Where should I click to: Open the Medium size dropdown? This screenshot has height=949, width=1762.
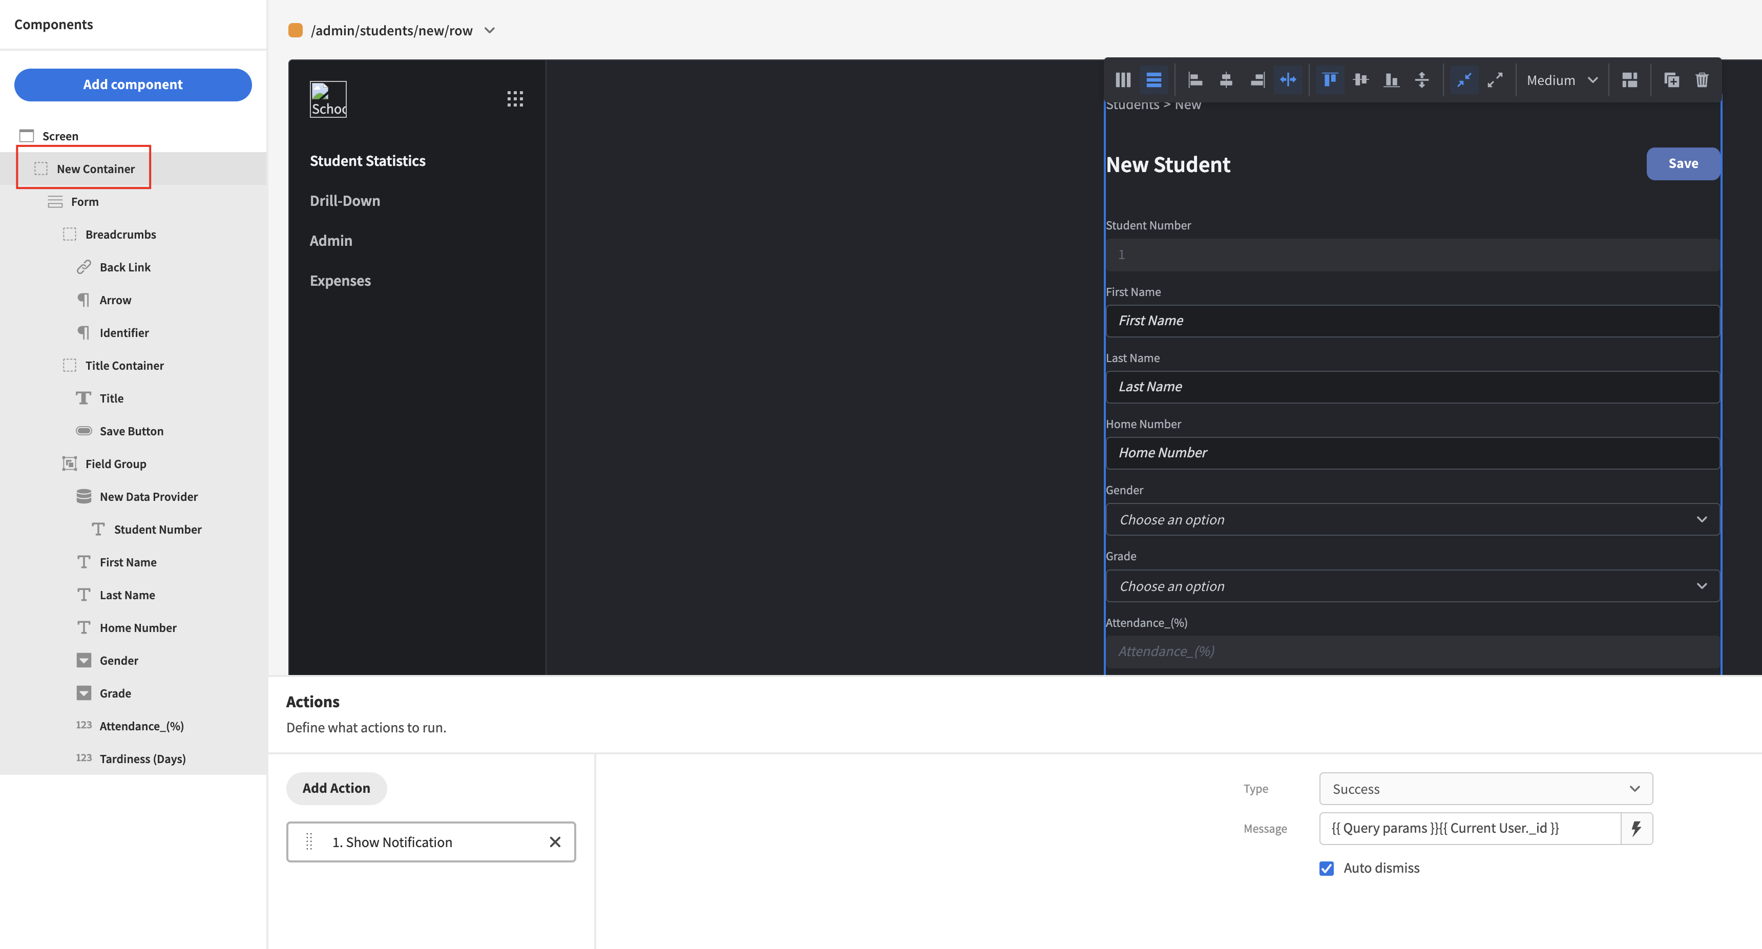(1562, 80)
